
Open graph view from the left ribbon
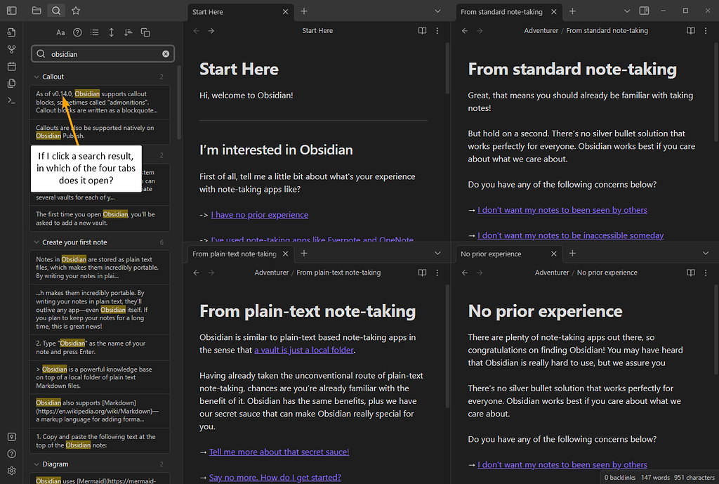pos(11,49)
